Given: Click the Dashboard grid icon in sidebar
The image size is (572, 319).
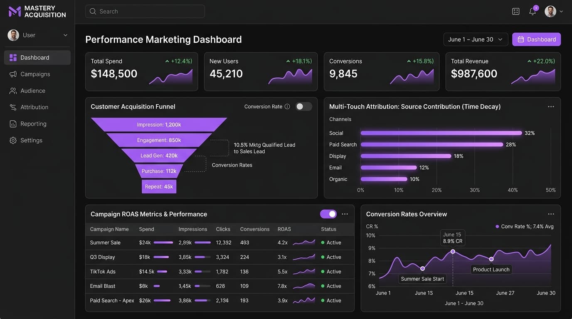Looking at the screenshot, I should (13, 58).
